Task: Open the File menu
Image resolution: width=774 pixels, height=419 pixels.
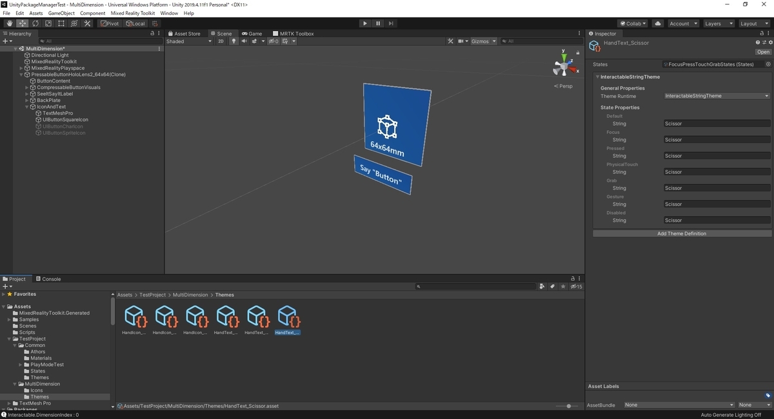Action: click(x=6, y=13)
